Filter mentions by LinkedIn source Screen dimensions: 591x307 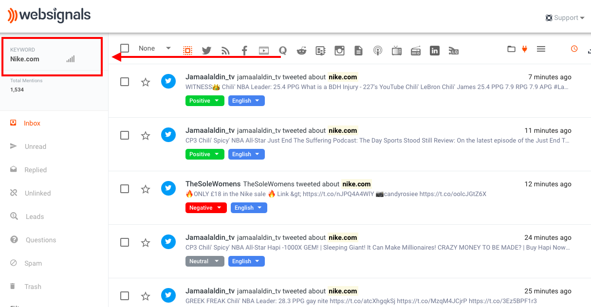click(x=435, y=51)
